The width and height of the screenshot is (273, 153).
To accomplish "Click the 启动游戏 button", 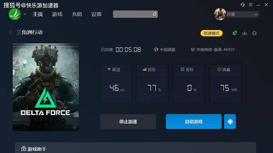I will tap(194, 121).
